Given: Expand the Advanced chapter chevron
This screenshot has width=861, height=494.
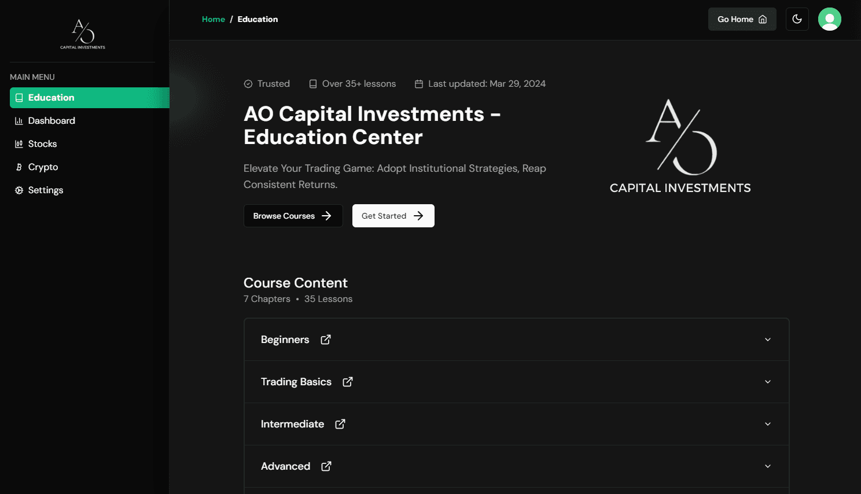Looking at the screenshot, I should click(x=768, y=466).
